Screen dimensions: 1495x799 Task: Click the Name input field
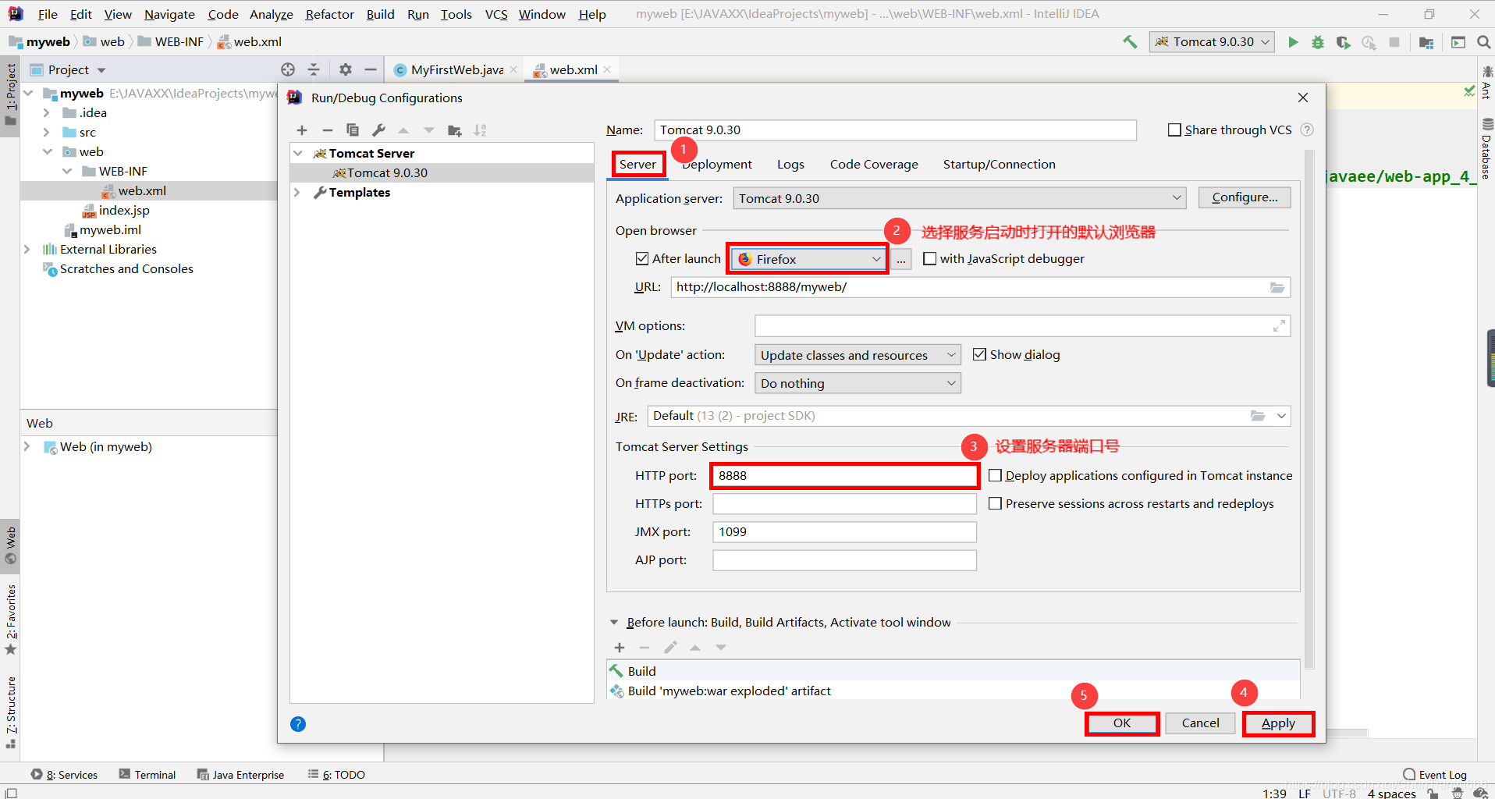point(895,130)
